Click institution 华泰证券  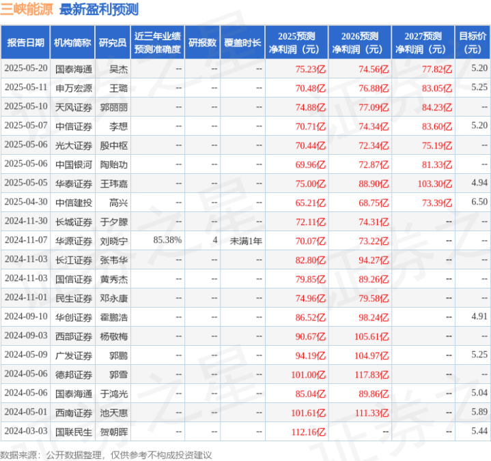[x=74, y=183]
